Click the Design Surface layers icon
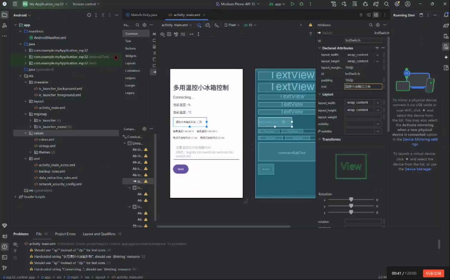450x280 pixels. tap(199, 25)
